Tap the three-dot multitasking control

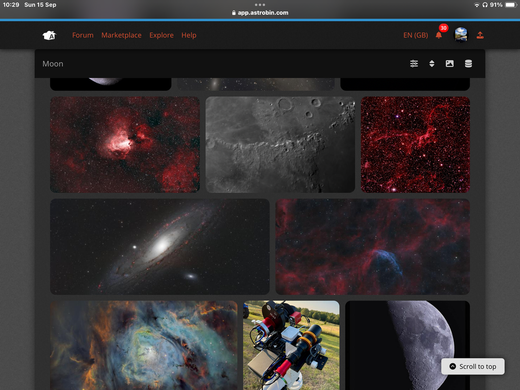[x=260, y=5]
